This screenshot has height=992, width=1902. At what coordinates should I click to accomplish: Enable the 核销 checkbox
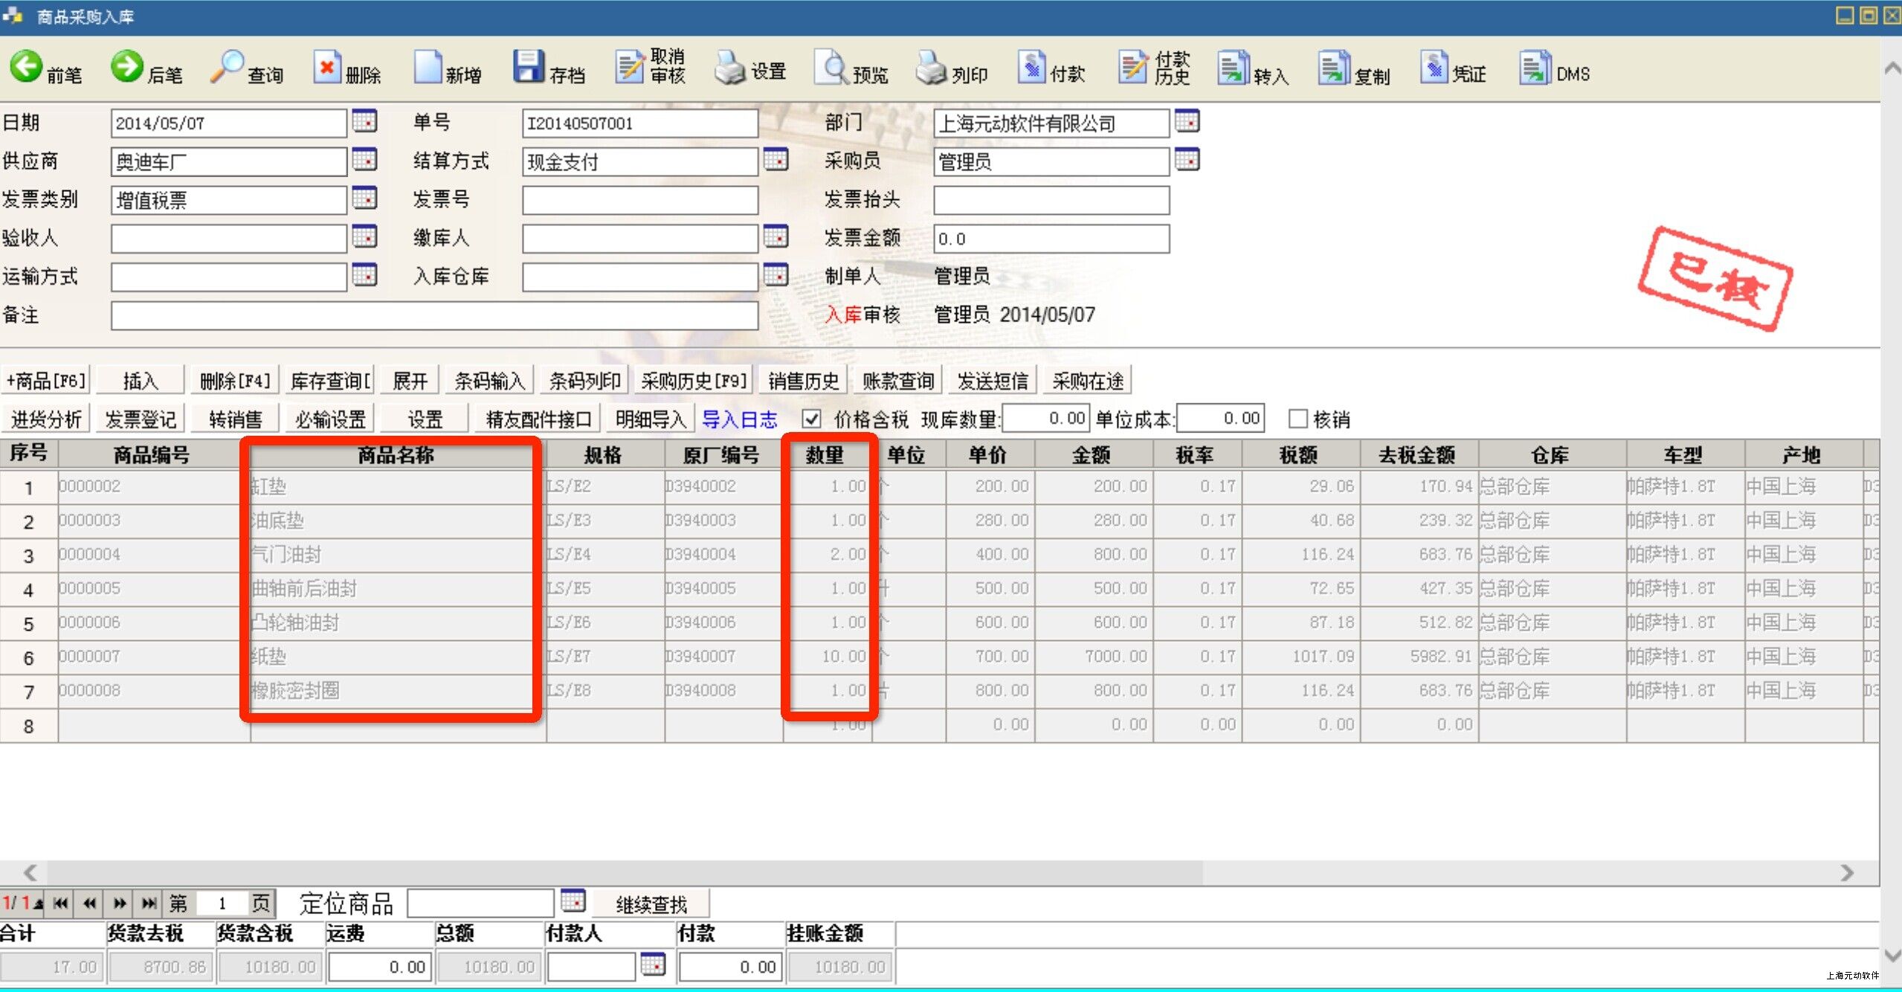pyautogui.click(x=1297, y=419)
